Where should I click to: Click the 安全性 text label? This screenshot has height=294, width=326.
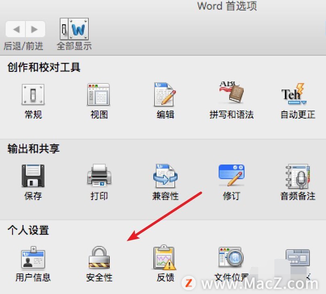pos(99,277)
